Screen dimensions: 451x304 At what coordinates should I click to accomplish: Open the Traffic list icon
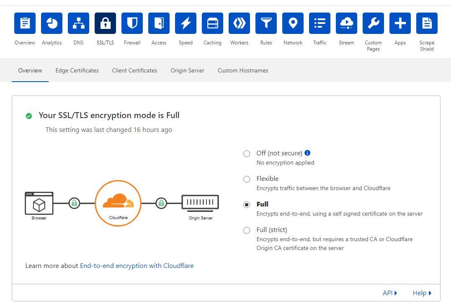[x=320, y=23]
